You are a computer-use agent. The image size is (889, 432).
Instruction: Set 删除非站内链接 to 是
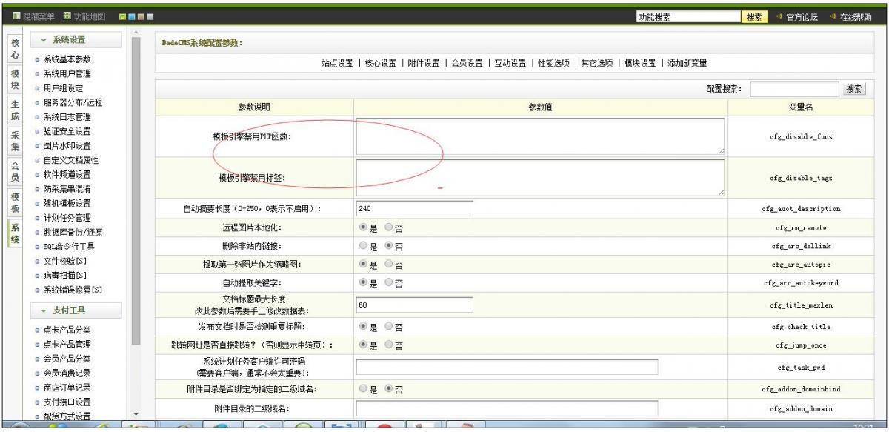tap(363, 245)
